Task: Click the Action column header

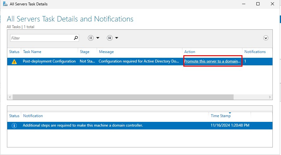Action: [190, 52]
